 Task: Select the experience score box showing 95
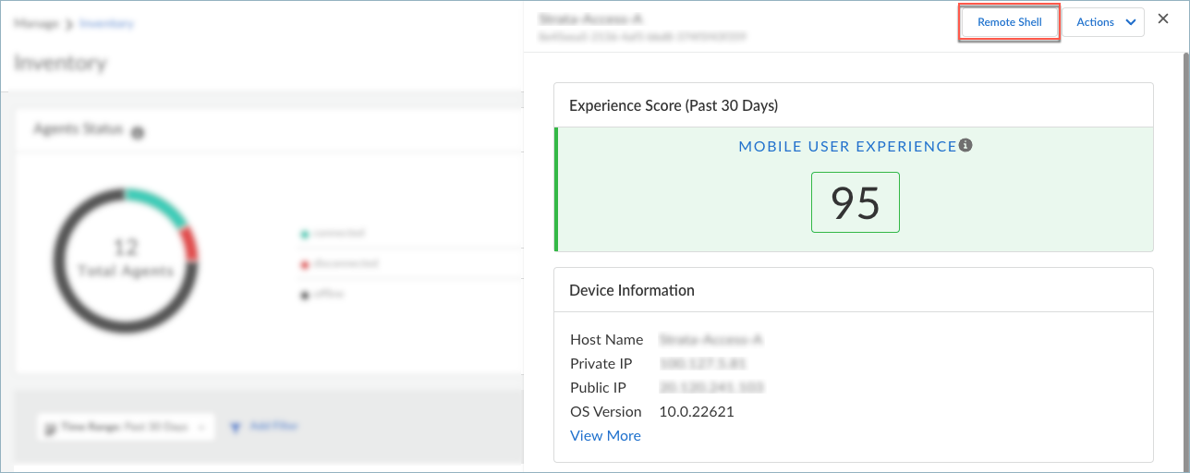(x=855, y=202)
